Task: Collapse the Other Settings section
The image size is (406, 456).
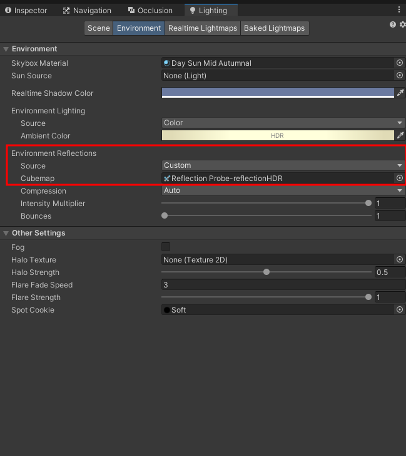Action: pyautogui.click(x=6, y=233)
